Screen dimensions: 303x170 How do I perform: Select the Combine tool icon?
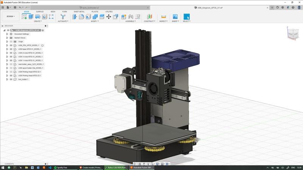tap(95, 17)
